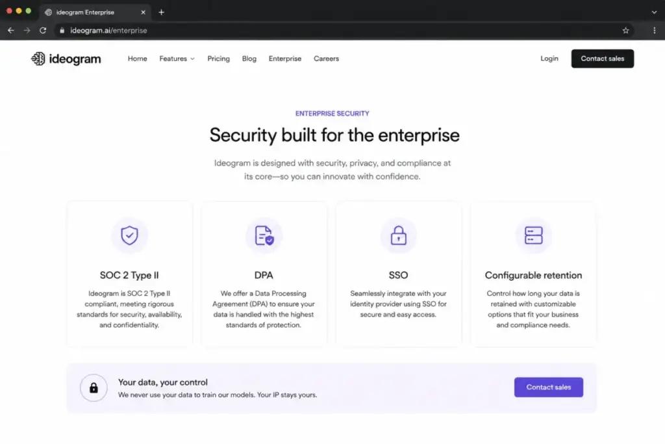
Task: Open the Careers page
Action: [x=326, y=59]
